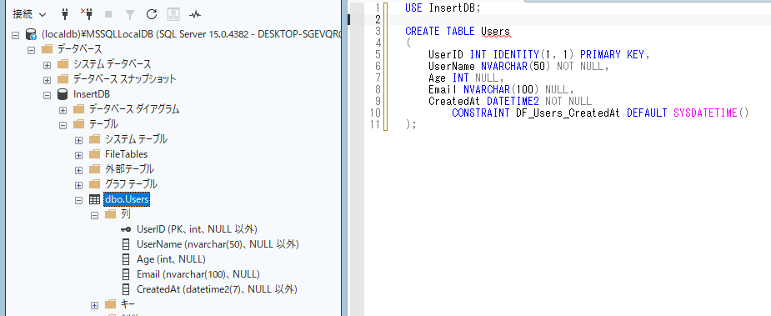Click the column icon beside CreatedAt
Viewport: 771px width, 316px height.
point(126,289)
